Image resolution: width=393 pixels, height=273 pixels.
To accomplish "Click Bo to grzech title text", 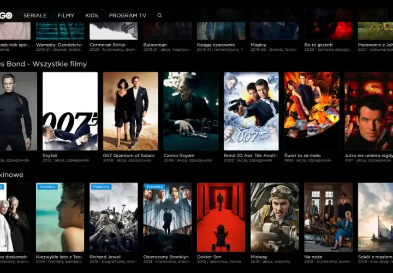I will [318, 45].
